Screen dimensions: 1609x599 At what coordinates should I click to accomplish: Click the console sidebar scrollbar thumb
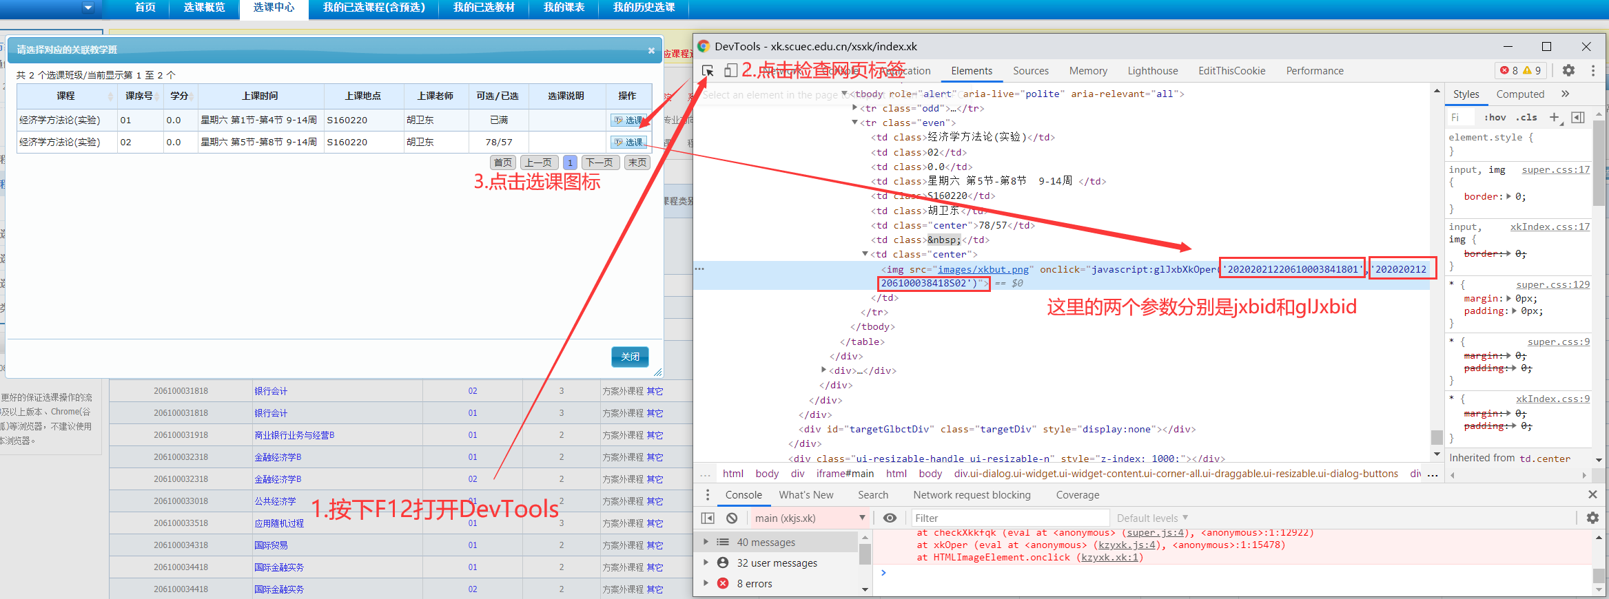(865, 554)
